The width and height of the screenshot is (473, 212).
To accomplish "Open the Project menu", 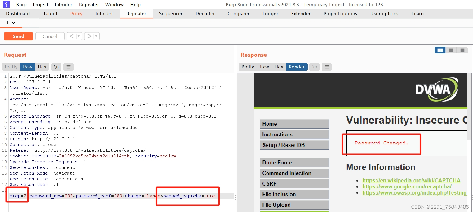I will (40, 5).
